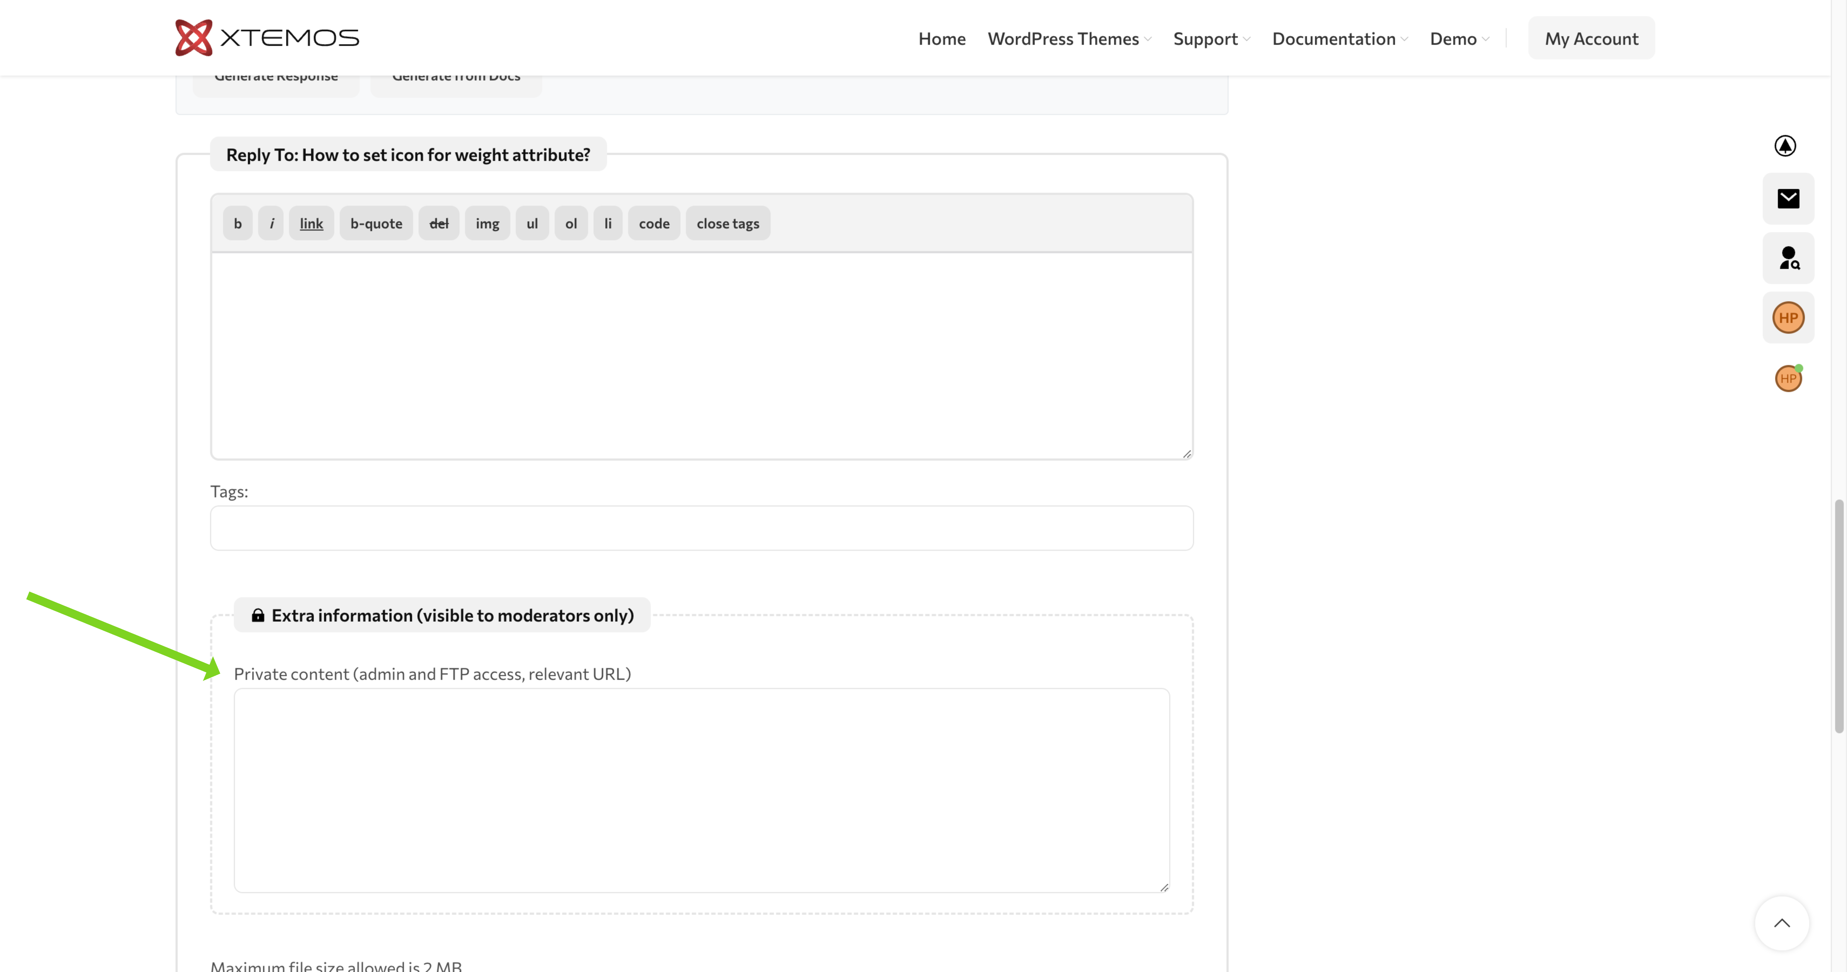
Task: Focus the Private content text area
Action: 702,790
